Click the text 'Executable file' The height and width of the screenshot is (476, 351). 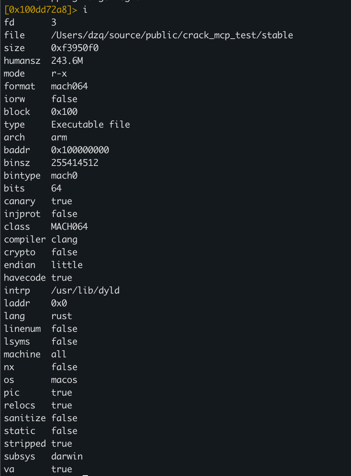tap(91, 125)
